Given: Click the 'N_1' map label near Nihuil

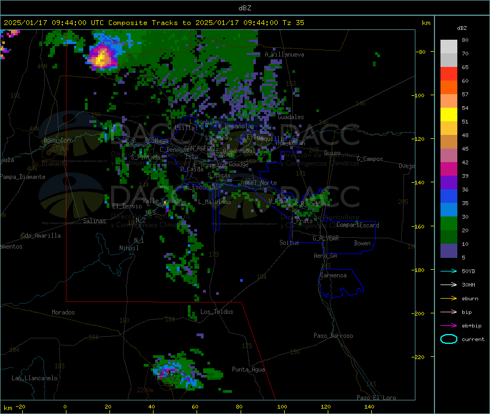Looking at the screenshot, I should (139, 240).
